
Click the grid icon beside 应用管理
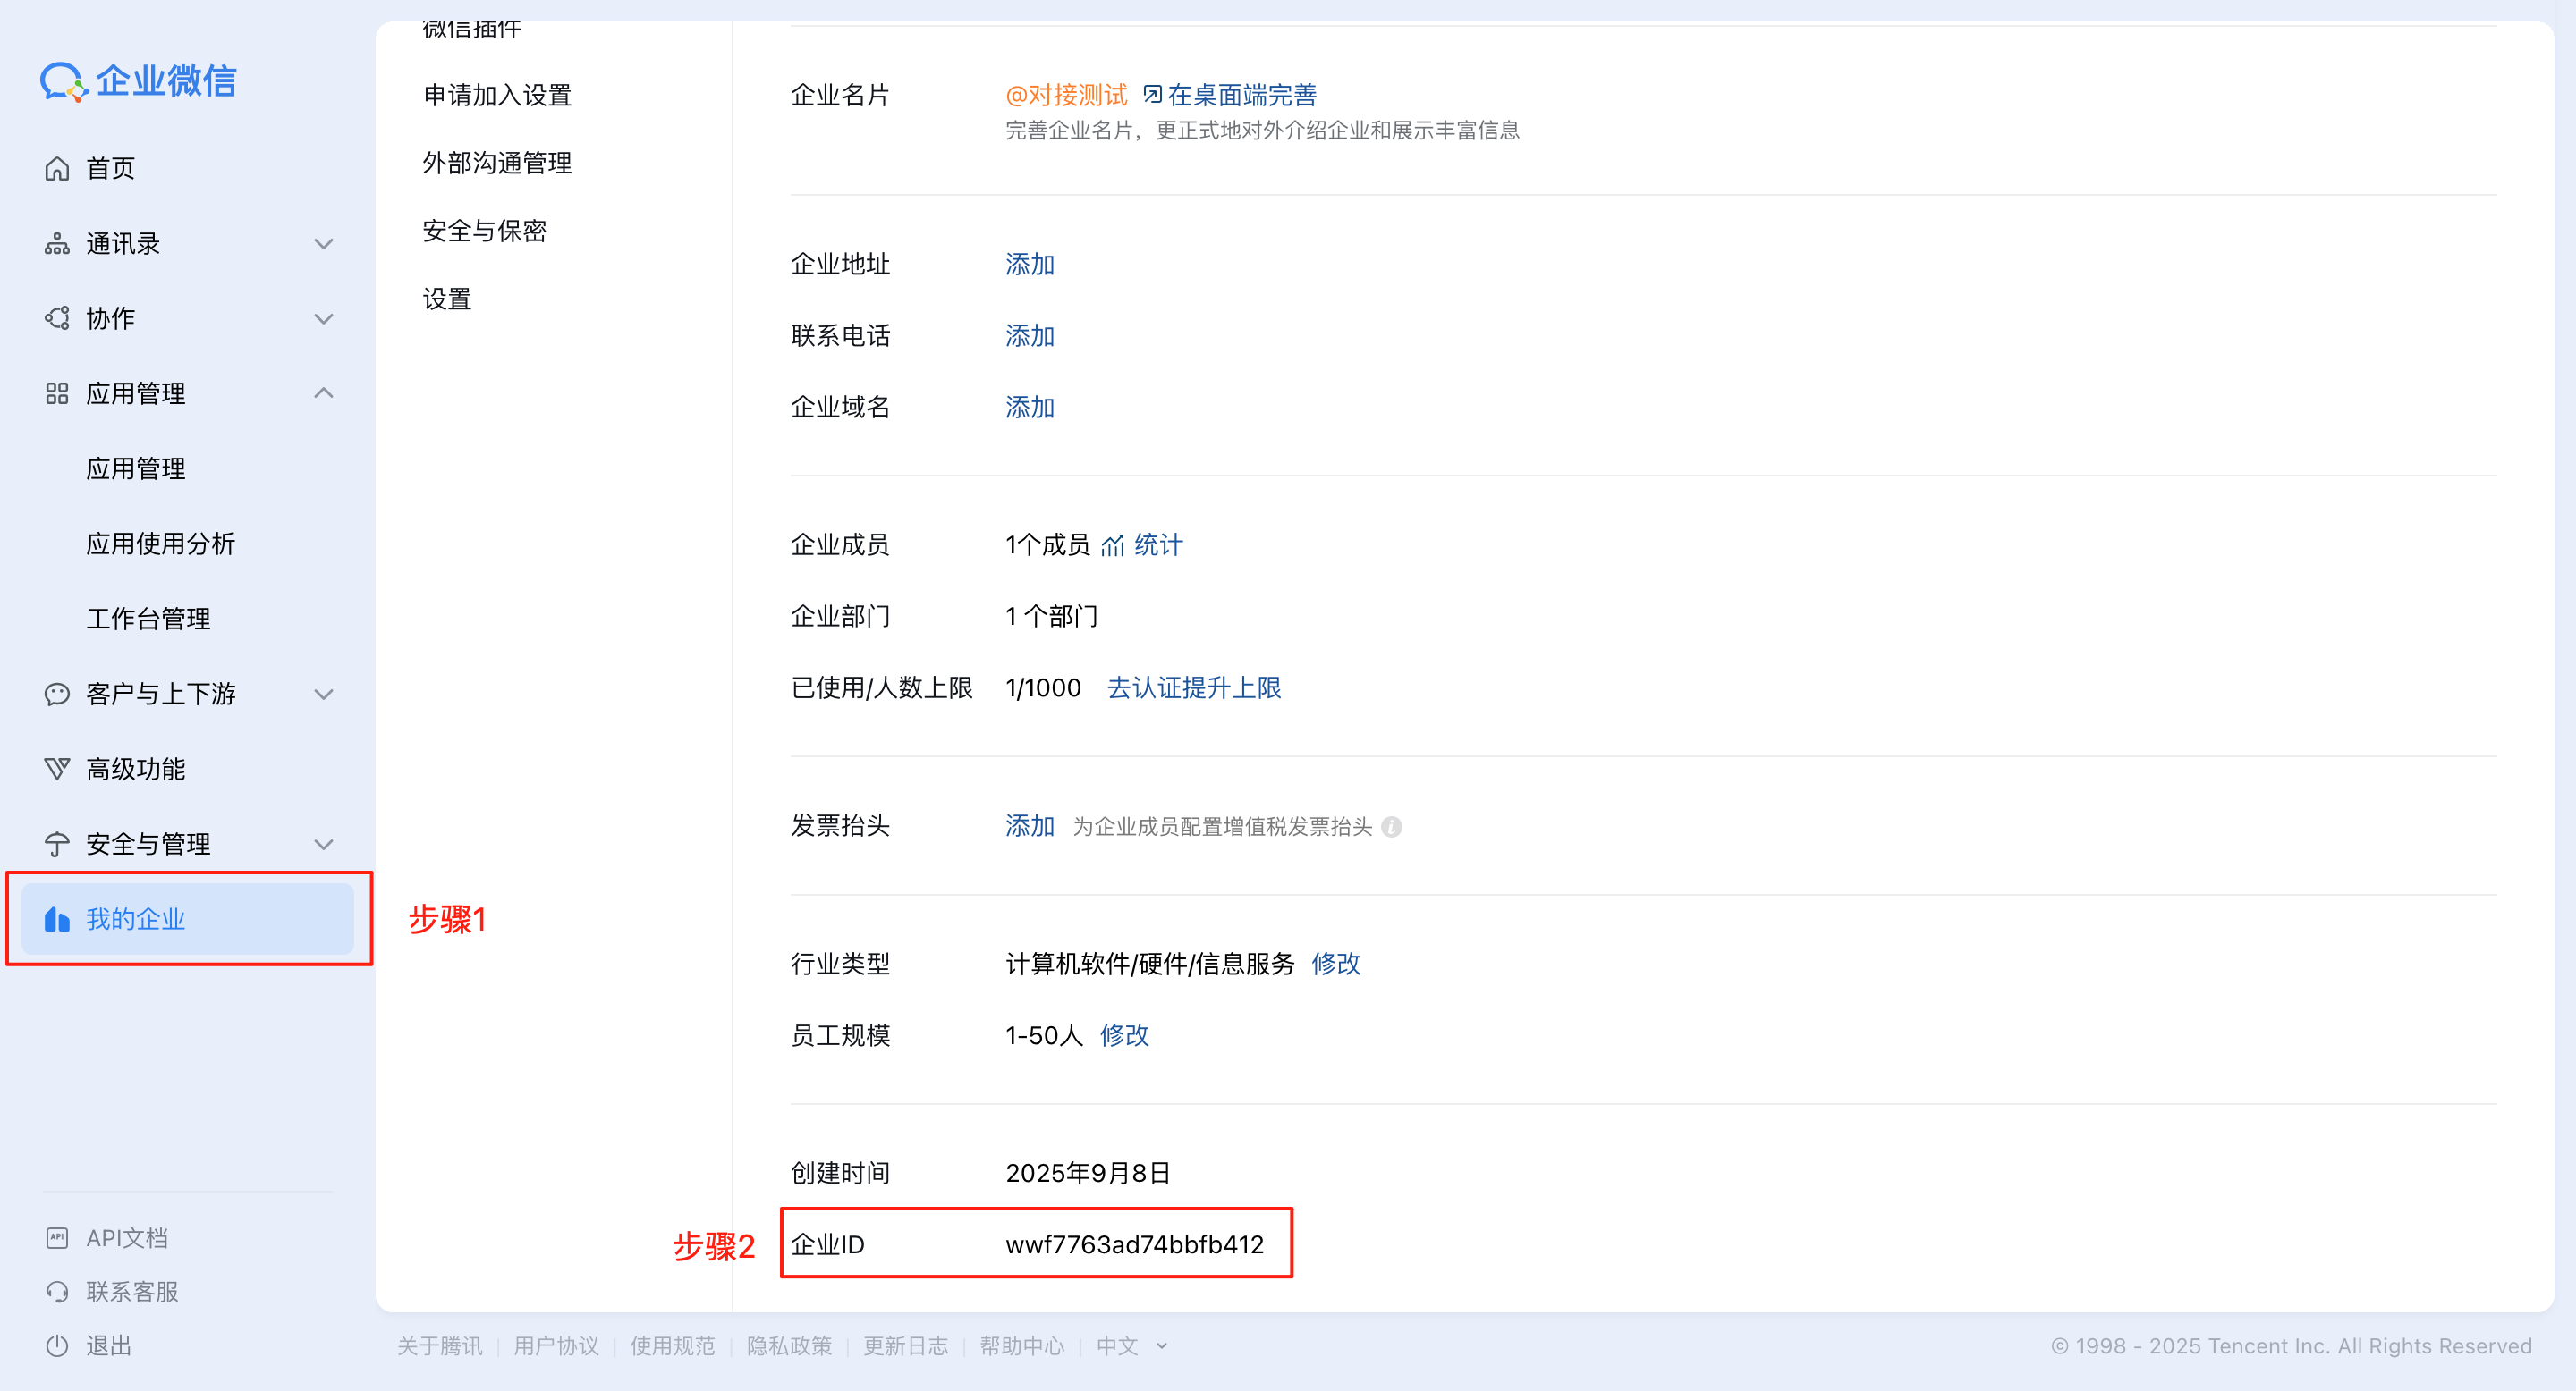pyautogui.click(x=57, y=393)
